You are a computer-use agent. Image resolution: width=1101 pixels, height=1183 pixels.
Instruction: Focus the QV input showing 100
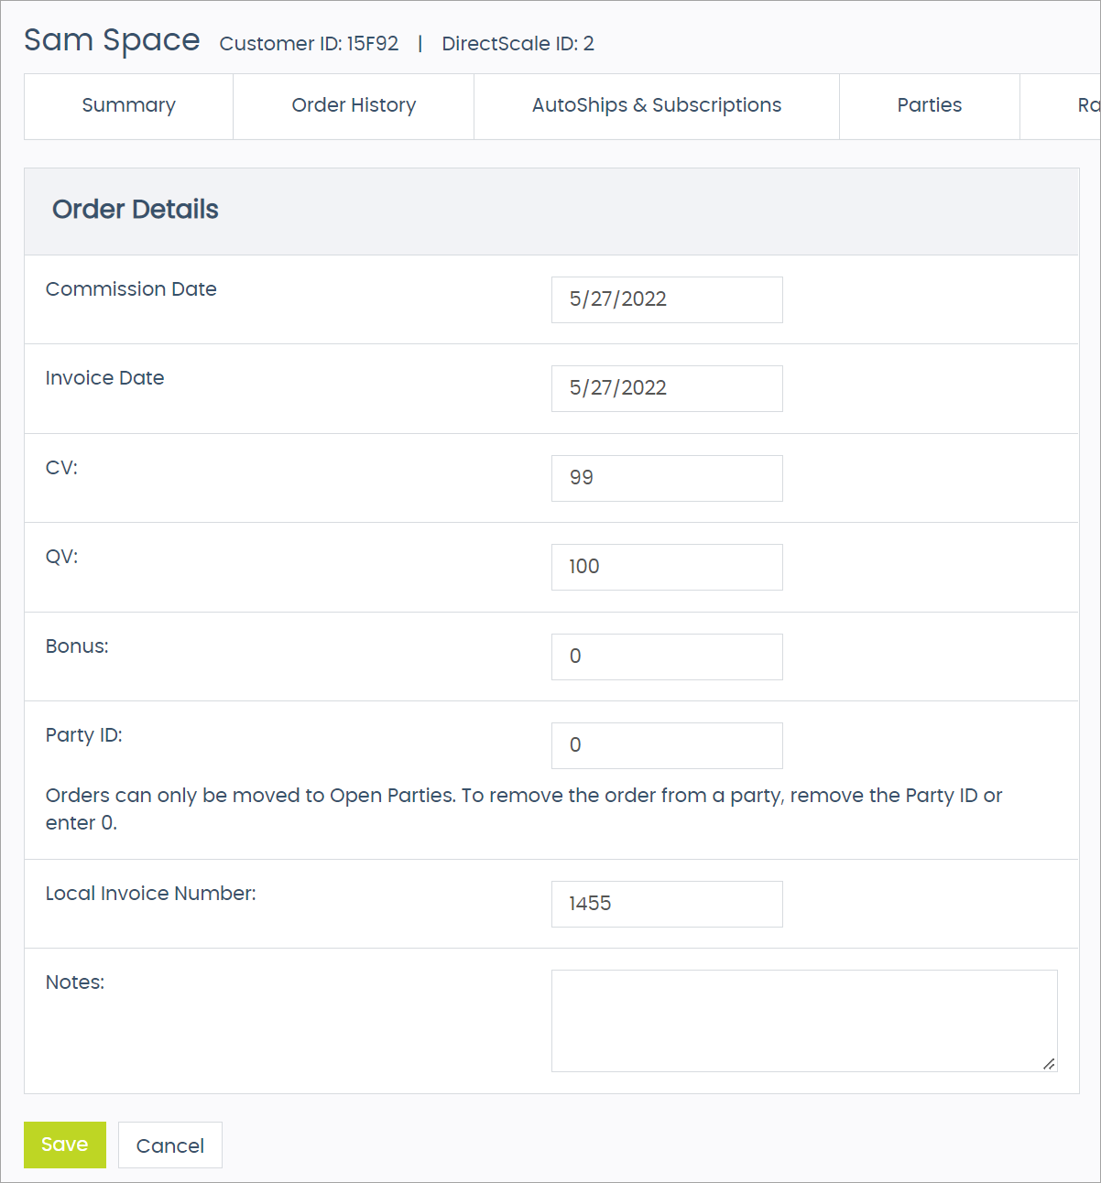pyautogui.click(x=667, y=567)
